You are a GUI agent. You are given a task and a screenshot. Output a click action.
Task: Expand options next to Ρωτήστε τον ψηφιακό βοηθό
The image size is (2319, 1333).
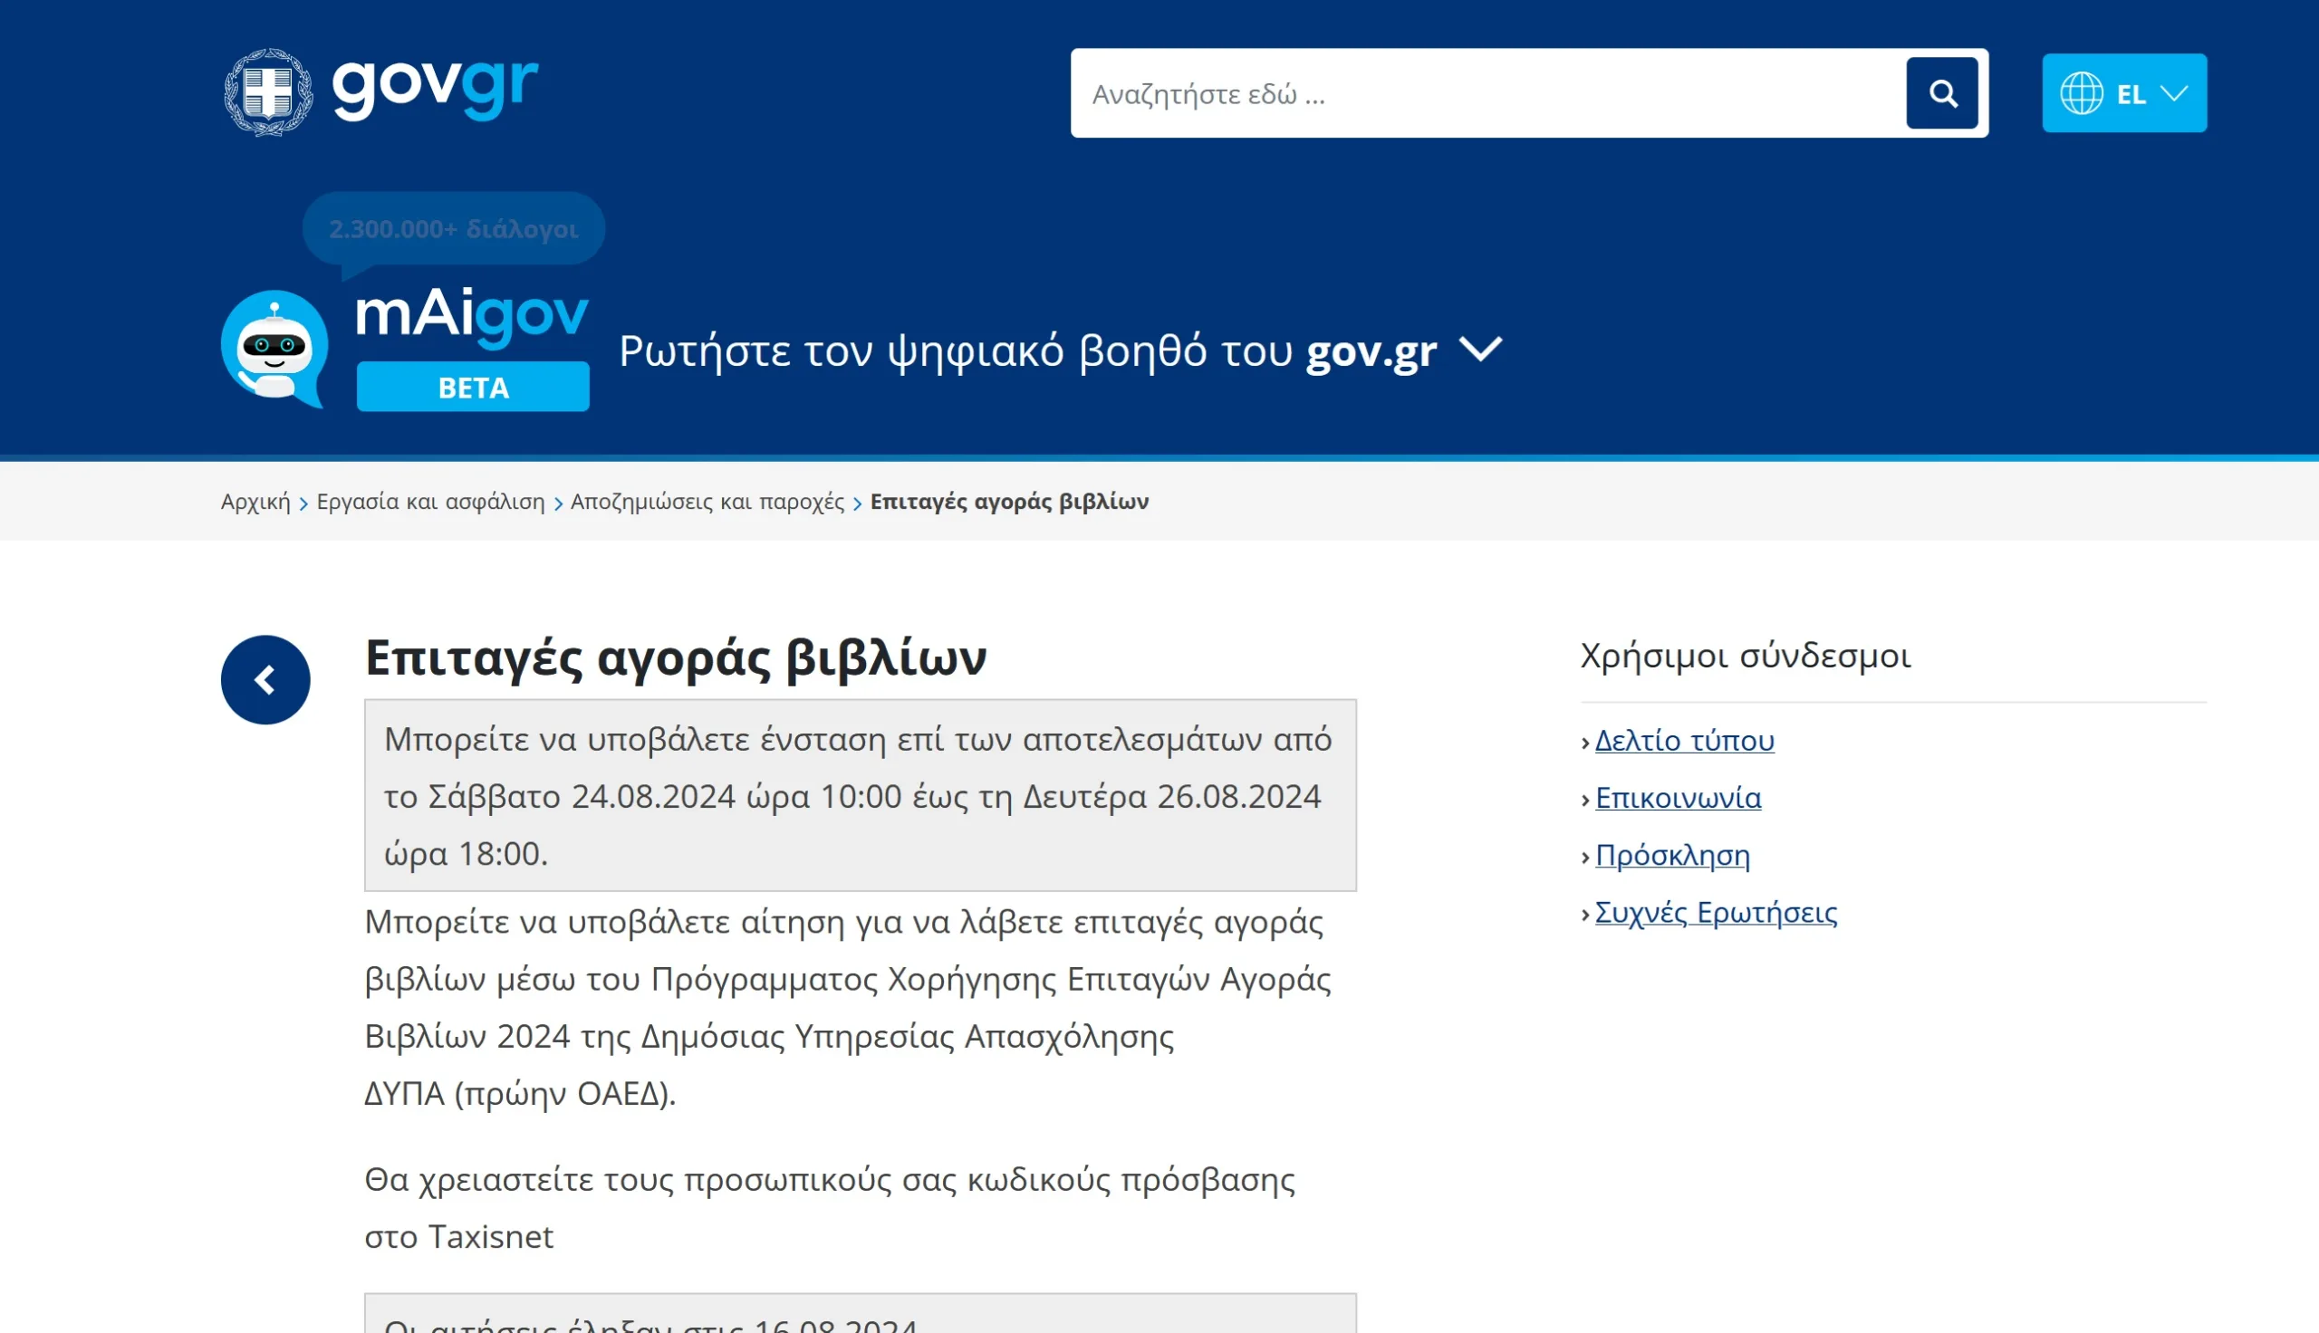pyautogui.click(x=1481, y=350)
